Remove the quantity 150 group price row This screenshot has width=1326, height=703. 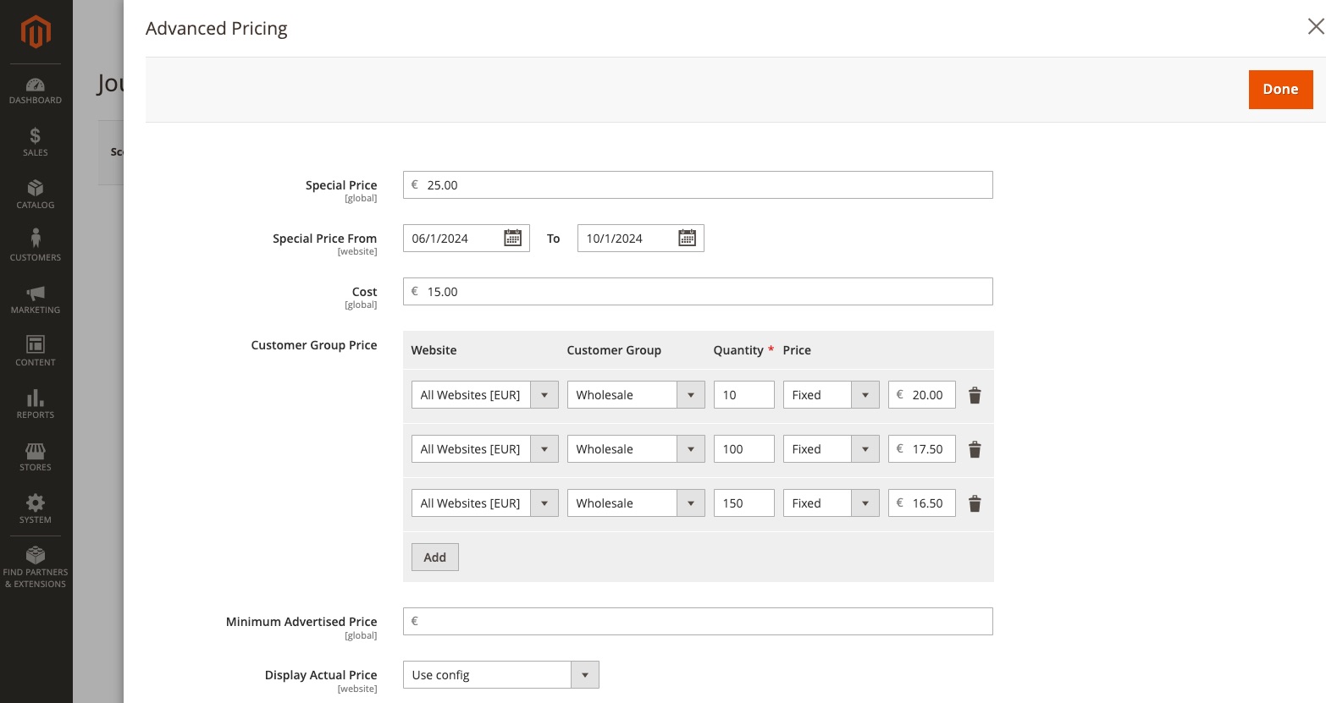[x=975, y=503]
